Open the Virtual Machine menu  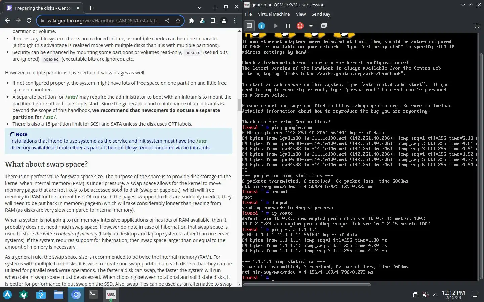274,14
